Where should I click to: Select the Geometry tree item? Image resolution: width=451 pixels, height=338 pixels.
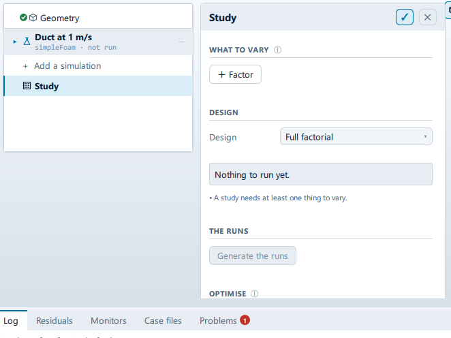[x=98, y=18]
